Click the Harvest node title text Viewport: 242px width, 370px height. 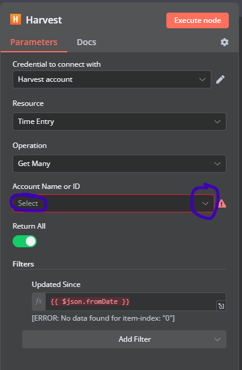pyautogui.click(x=44, y=20)
